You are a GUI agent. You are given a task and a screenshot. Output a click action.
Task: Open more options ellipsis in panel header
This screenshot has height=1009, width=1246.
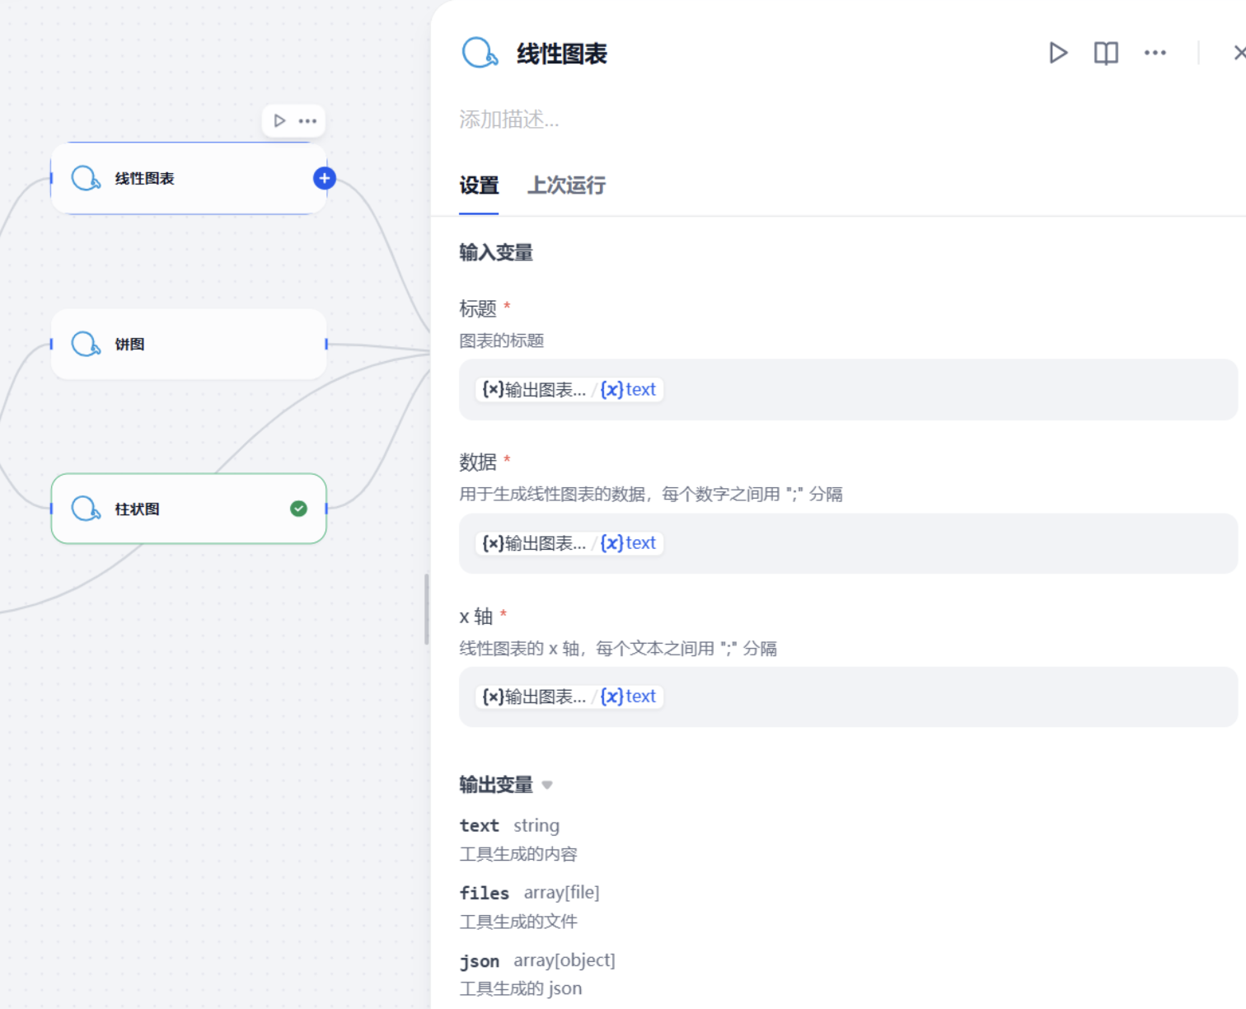(1155, 54)
